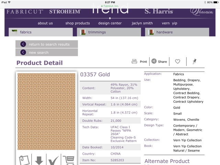Click the Share circle icon
Image resolution: width=220 pixels, height=165 pixels.
tap(154, 61)
